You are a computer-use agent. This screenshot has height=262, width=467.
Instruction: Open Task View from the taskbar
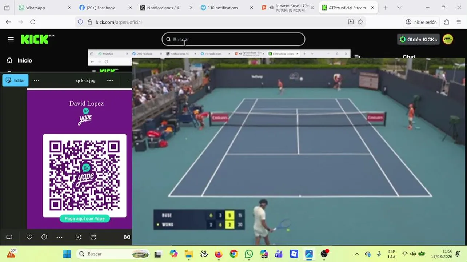158,254
